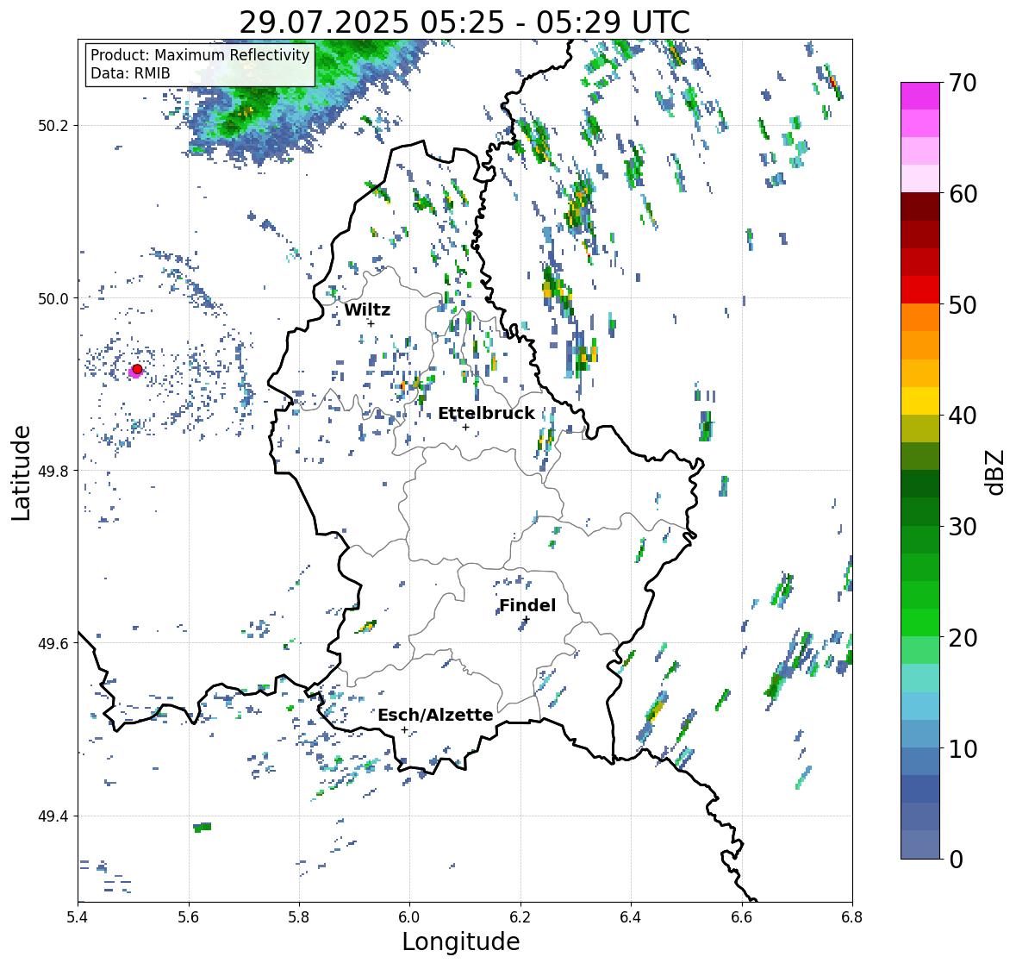1016x963 pixels.
Task: Click the longitude tick label 5.4
Action: tap(78, 917)
